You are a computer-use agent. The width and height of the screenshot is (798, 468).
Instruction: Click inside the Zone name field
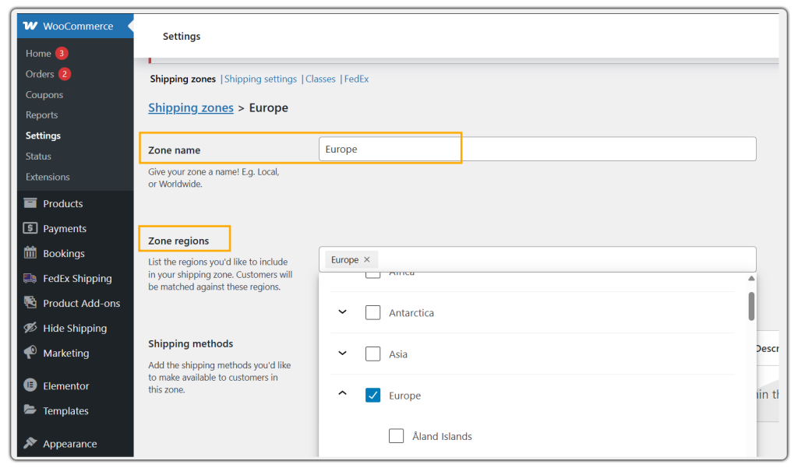390,148
